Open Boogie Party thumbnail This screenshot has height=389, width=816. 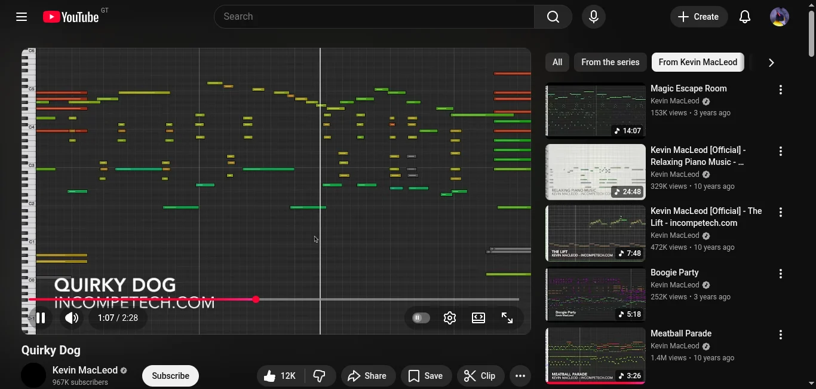[596, 295]
